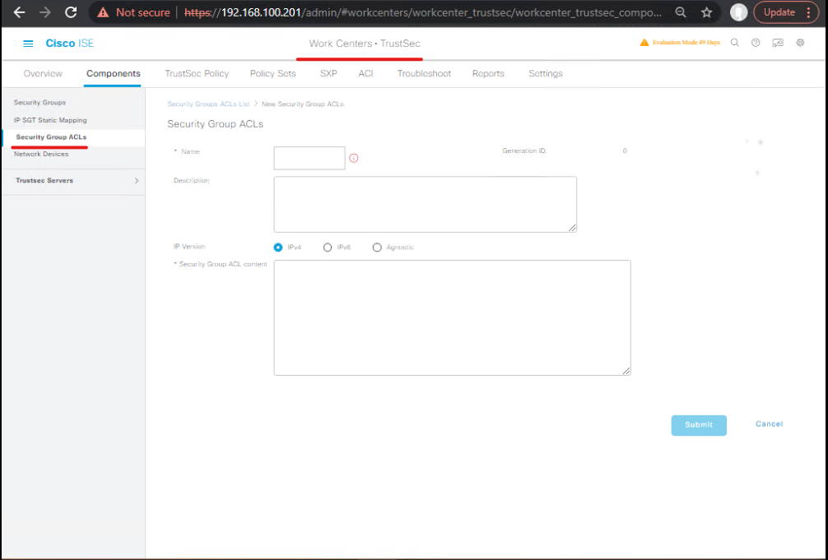Click the Chrome Update button

779,12
